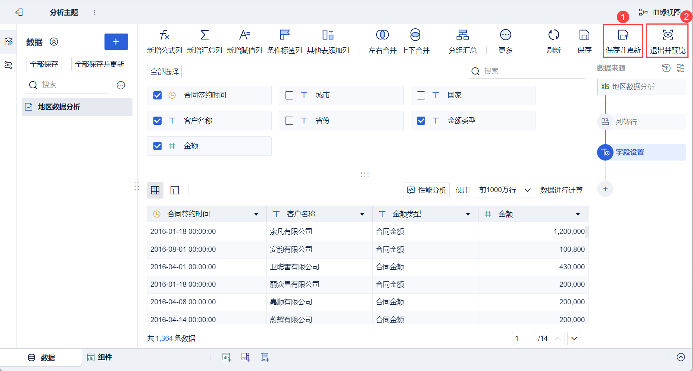Switch to the structure layout view icon
693x371 pixels.
pos(175,190)
